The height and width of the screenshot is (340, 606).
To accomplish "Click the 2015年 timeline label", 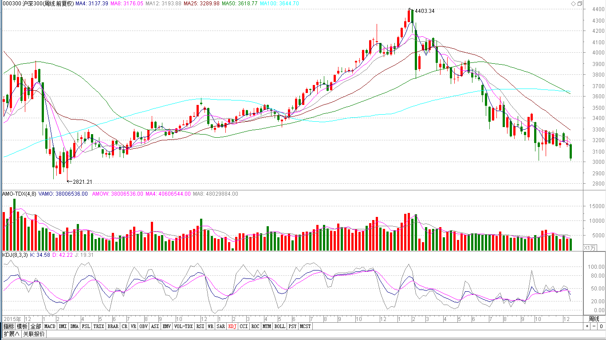I will (13, 319).
